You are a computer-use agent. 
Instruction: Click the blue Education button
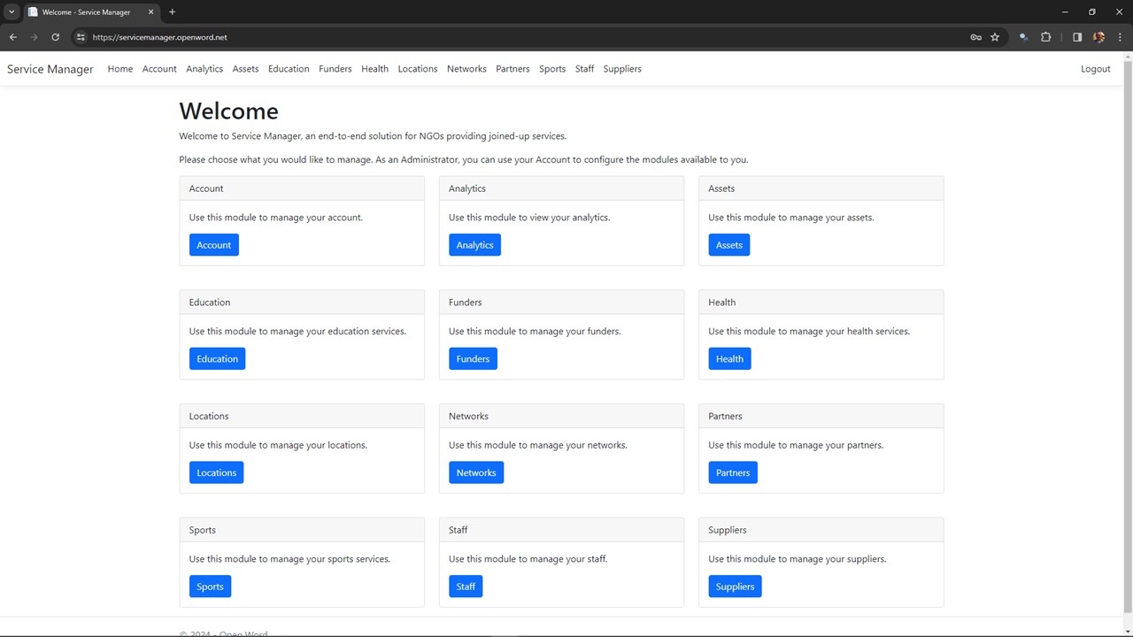click(218, 359)
